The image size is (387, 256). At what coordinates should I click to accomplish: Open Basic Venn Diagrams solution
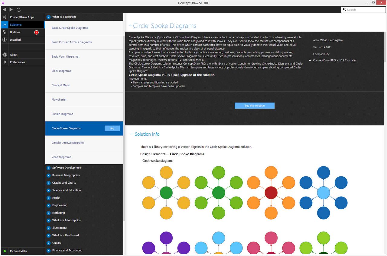(84, 57)
